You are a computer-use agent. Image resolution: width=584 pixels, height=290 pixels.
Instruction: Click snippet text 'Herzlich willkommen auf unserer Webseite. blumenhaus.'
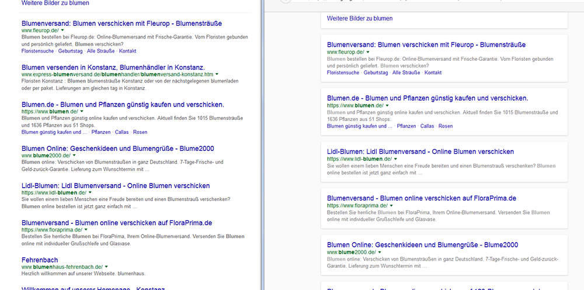coord(84,274)
